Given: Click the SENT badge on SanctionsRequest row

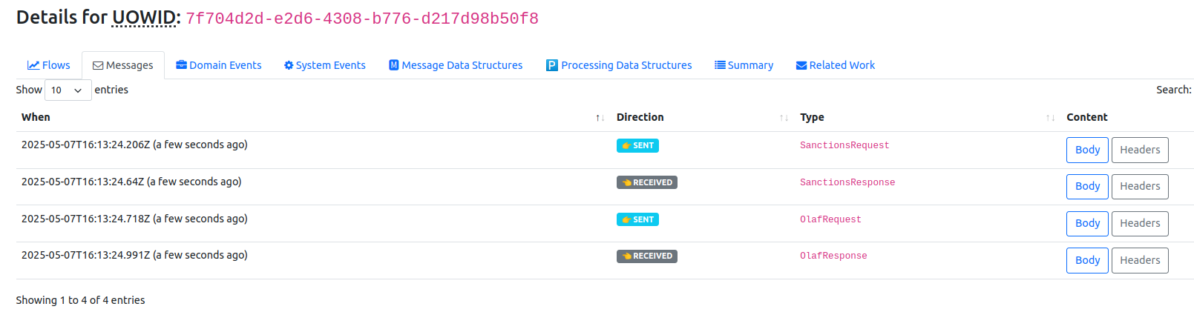Looking at the screenshot, I should pos(637,146).
